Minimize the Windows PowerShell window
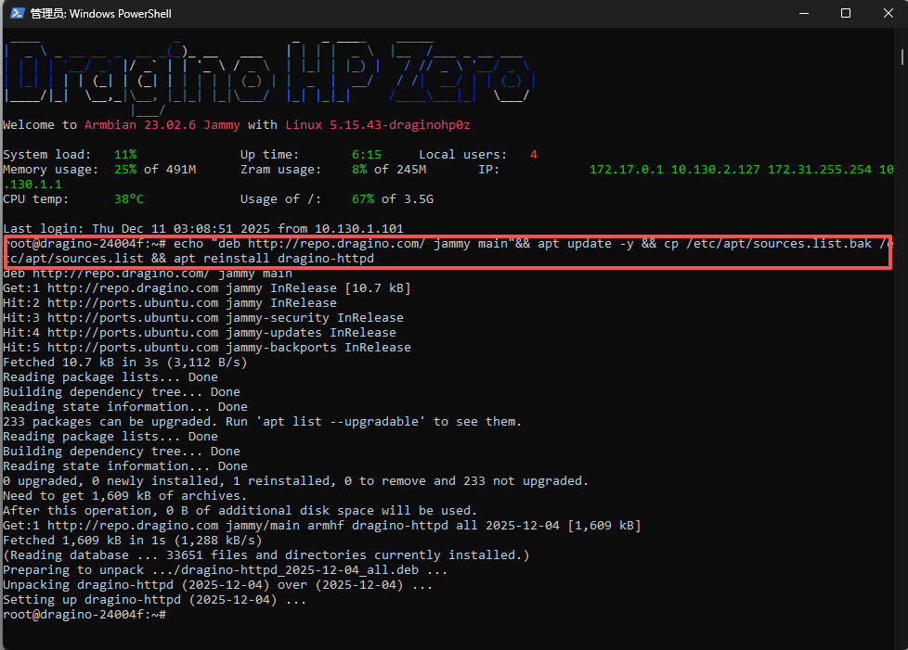908x650 pixels. (x=804, y=13)
